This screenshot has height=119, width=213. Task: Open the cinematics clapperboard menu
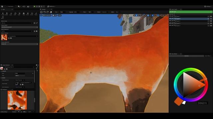[x=28, y=6]
